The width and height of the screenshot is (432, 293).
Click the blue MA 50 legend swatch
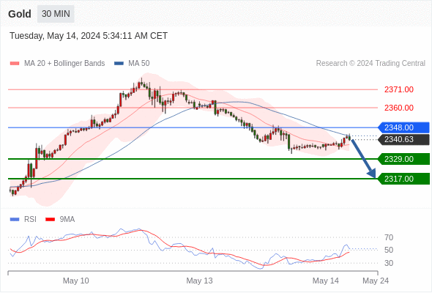(x=119, y=64)
